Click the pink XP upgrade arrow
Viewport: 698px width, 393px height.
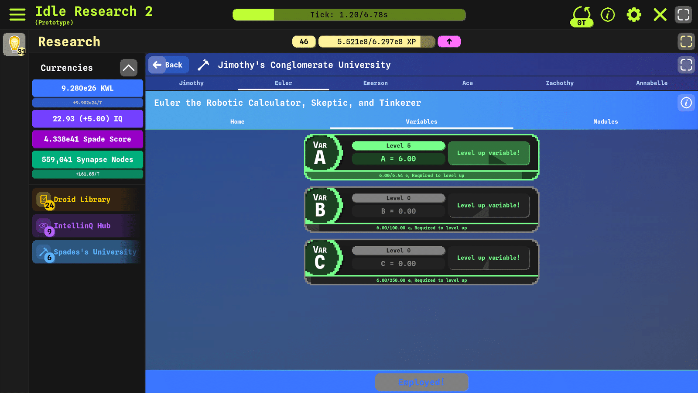point(449,41)
